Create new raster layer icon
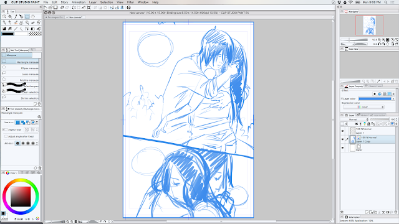The height and width of the screenshot is (224, 399). [x=367, y=212]
